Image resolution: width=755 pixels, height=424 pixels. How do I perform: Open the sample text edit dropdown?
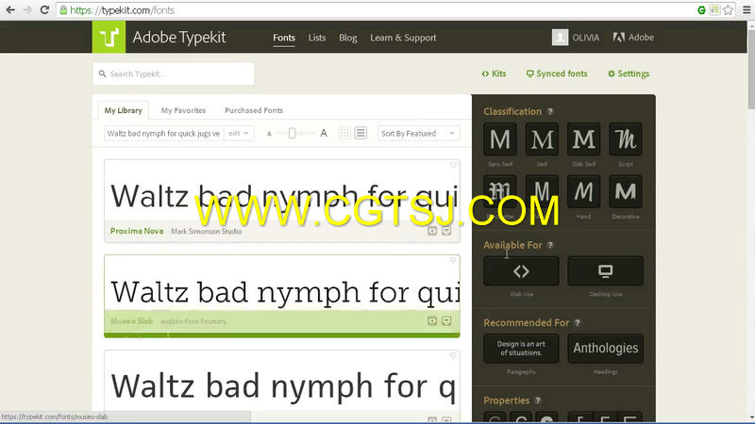239,133
